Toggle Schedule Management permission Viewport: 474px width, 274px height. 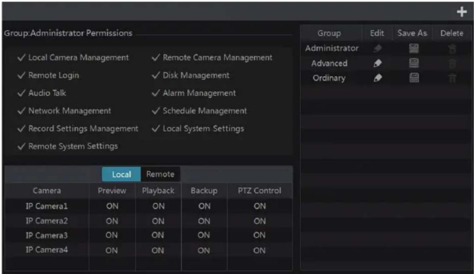click(199, 111)
